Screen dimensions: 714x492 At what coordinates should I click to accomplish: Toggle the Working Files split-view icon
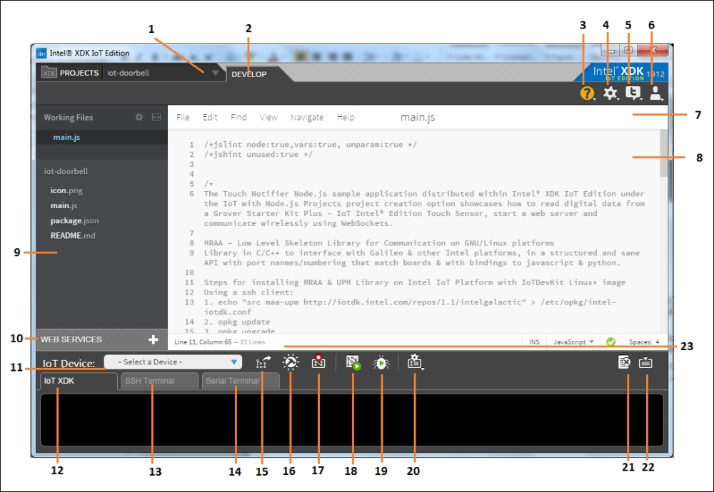click(x=156, y=118)
